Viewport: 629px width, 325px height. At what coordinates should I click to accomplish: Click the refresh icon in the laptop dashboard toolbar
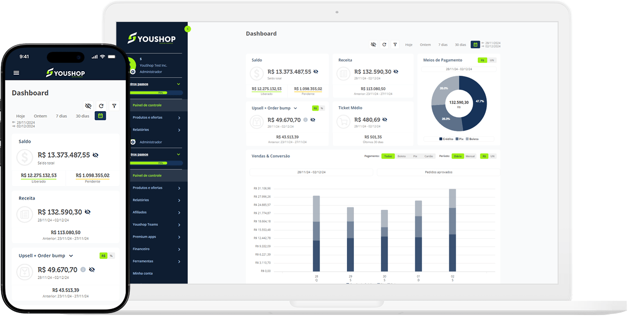tap(384, 44)
